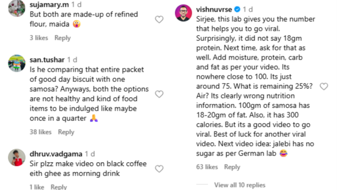The width and height of the screenshot is (337, 190).
Task: Open the verified badge next to vishnuvrse
Action: click(237, 9)
